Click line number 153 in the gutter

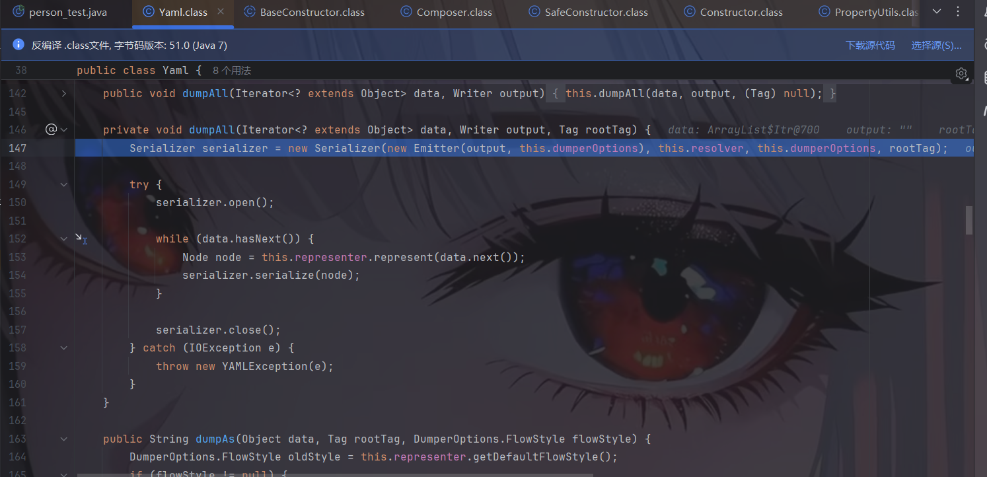18,257
